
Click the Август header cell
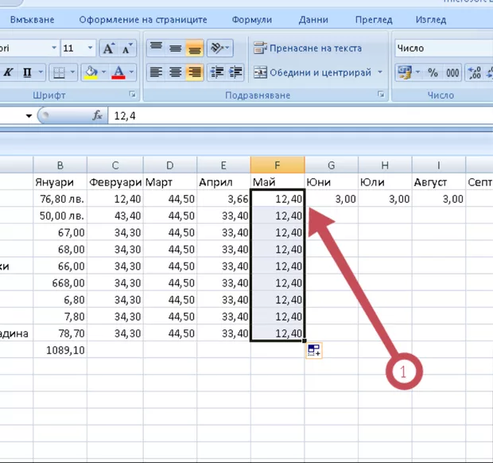click(439, 182)
